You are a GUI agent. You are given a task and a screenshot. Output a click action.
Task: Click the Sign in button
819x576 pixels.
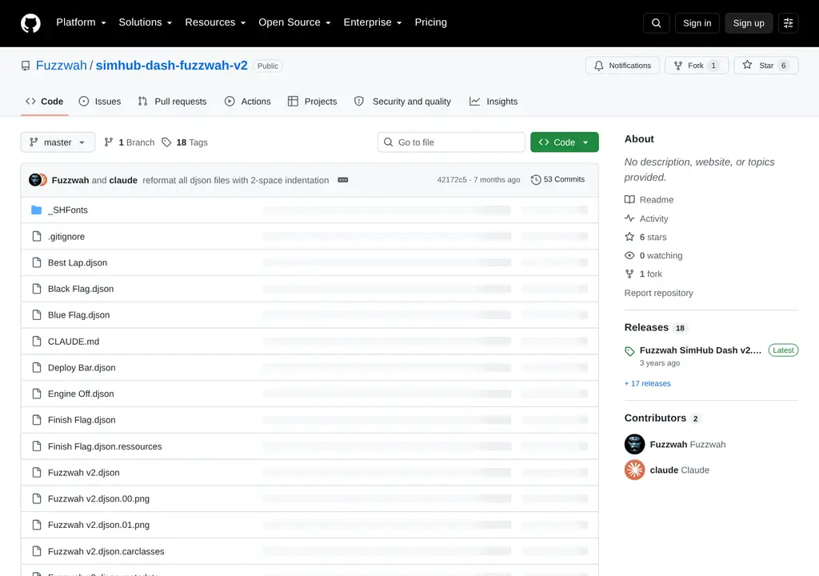pyautogui.click(x=697, y=23)
